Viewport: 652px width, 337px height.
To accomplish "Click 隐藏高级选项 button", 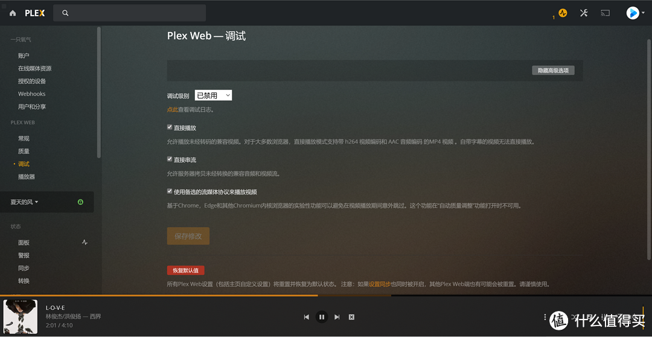I will (553, 70).
